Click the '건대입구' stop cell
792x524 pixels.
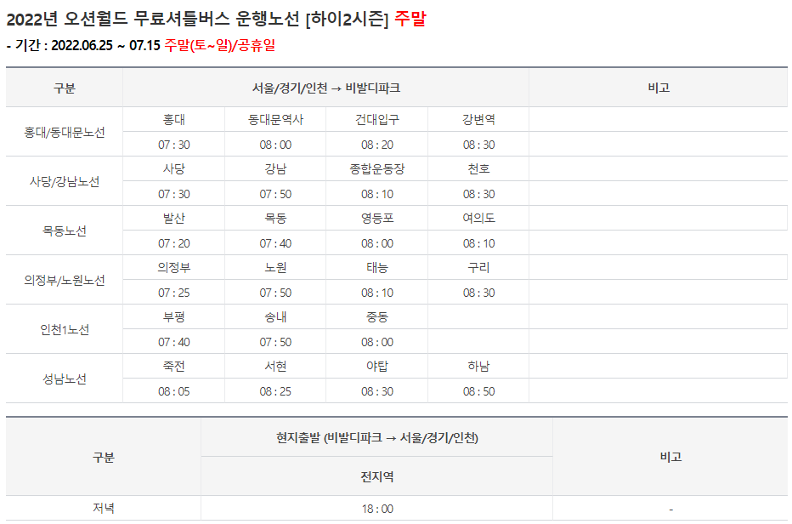(x=376, y=120)
